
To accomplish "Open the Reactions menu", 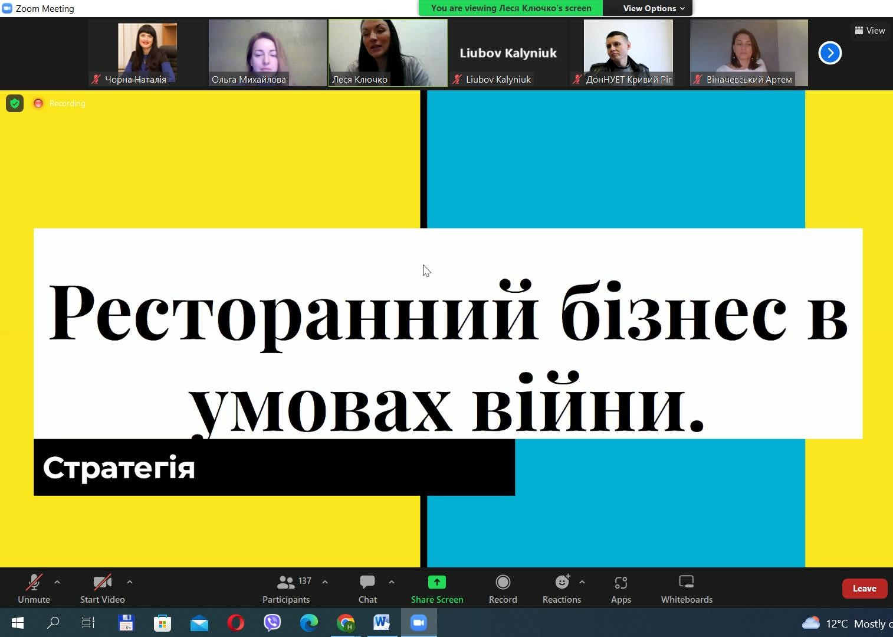I will tap(561, 589).
